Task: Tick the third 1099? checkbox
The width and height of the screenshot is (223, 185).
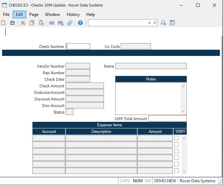Action: (176, 151)
